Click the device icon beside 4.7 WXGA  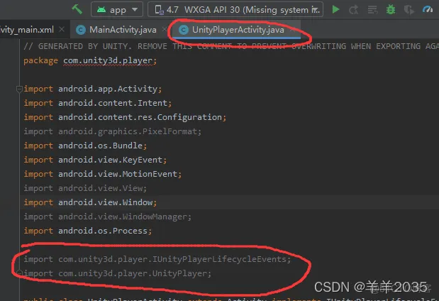click(160, 10)
